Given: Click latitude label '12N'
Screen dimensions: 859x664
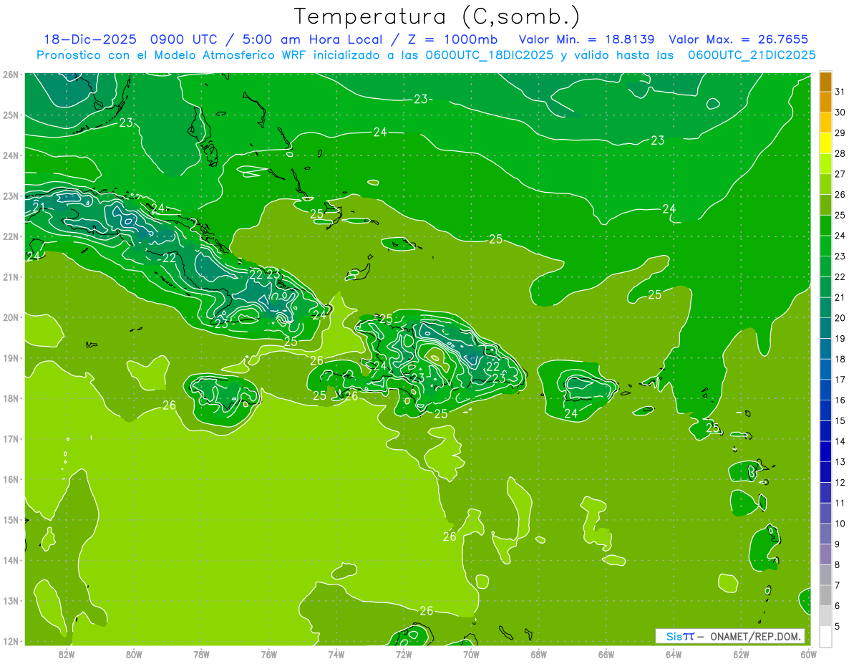Looking at the screenshot, I should [10, 641].
